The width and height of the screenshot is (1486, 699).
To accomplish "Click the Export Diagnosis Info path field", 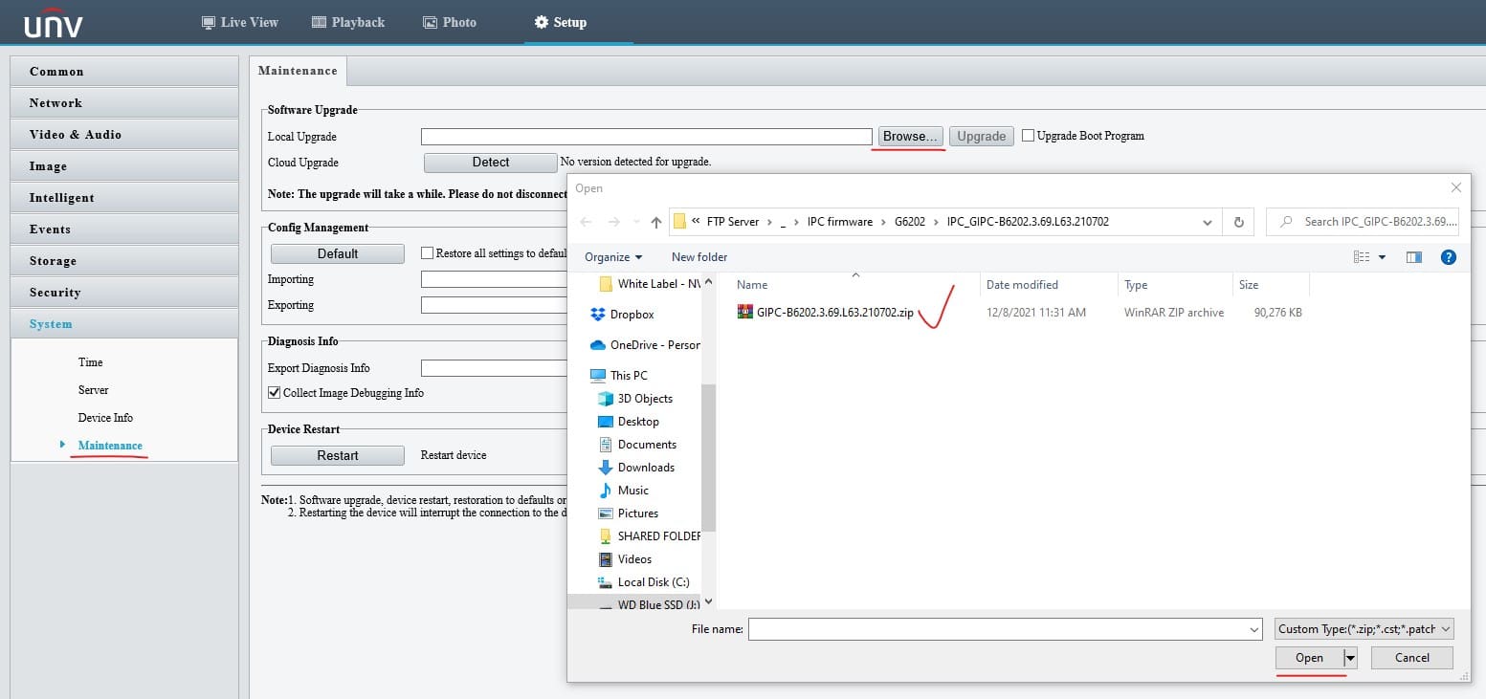I will (x=494, y=368).
